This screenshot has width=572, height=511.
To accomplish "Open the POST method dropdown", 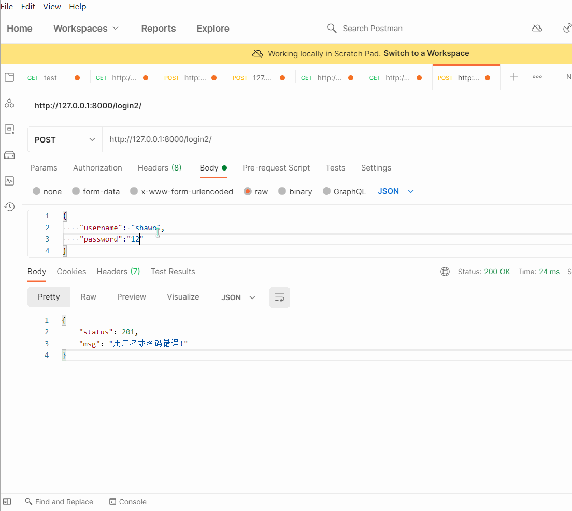I will [65, 139].
